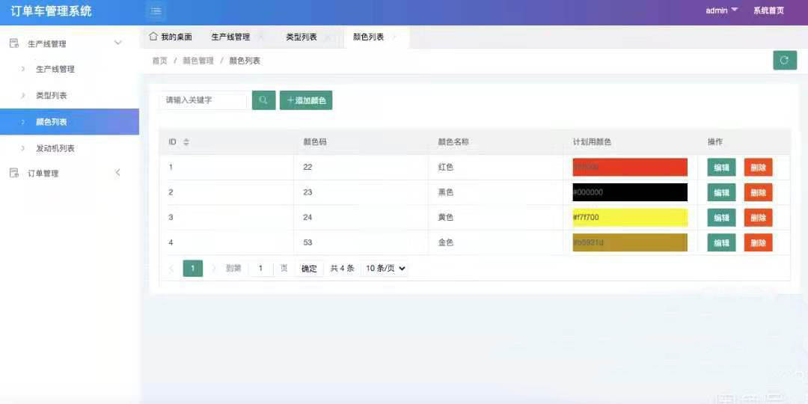Sort the table by the ID column arrows

[x=186, y=142]
